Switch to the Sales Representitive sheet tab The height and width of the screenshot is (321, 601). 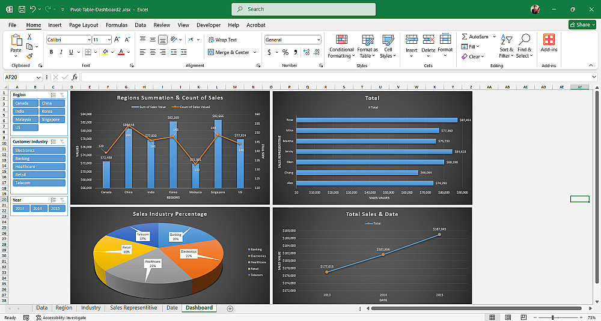(133, 308)
